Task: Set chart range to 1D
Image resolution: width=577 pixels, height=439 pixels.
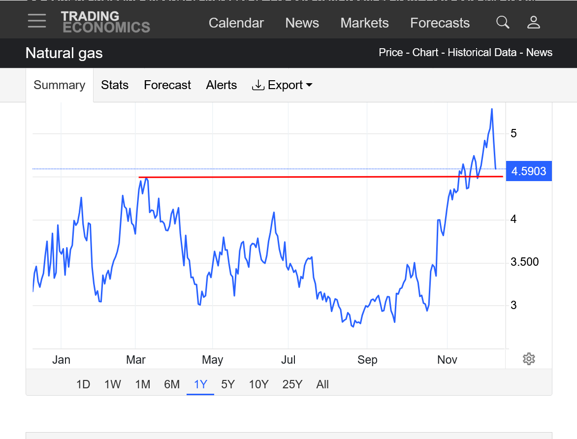Action: 83,384
